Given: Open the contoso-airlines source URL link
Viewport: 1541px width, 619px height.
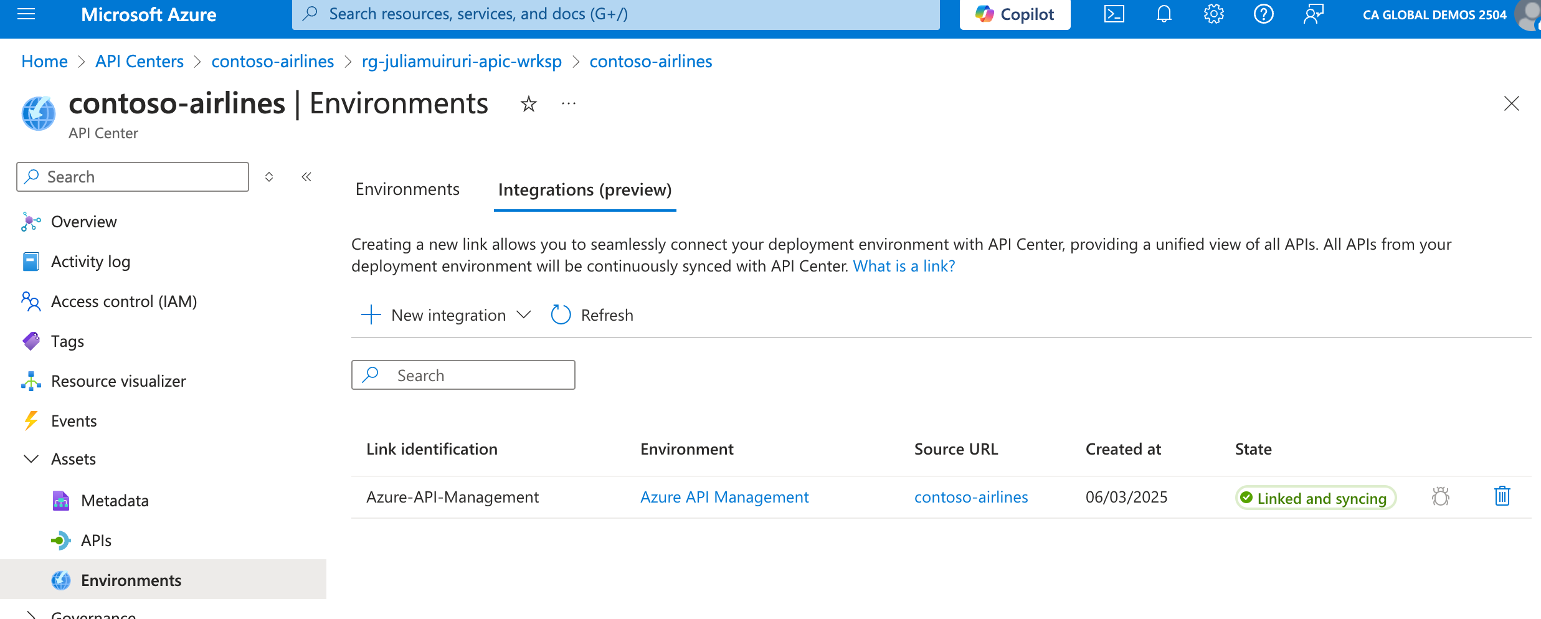Looking at the screenshot, I should point(971,497).
